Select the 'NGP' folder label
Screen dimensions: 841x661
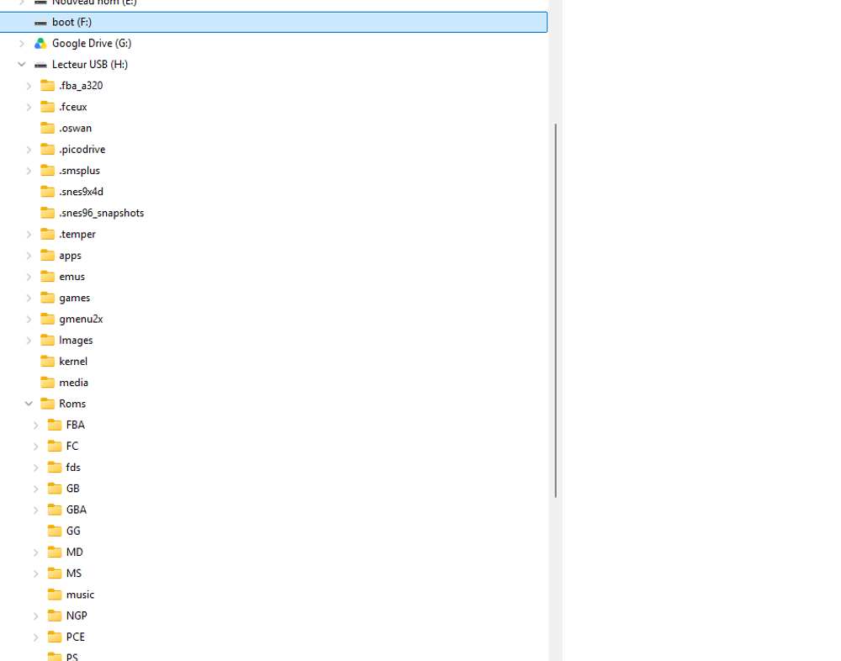tap(77, 616)
